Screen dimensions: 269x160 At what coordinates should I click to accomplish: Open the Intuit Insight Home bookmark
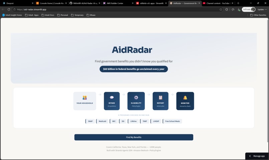coord(12,15)
